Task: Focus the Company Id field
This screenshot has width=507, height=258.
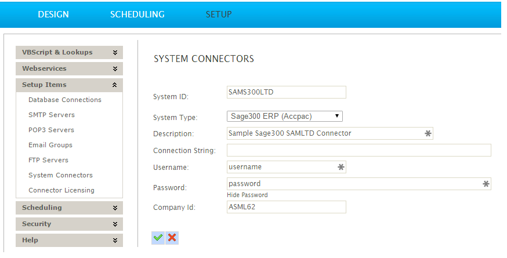Action: click(x=287, y=207)
